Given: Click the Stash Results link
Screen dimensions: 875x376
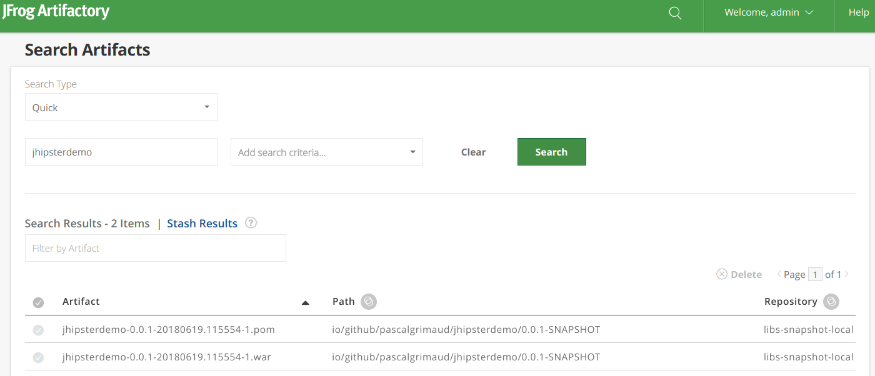Looking at the screenshot, I should 202,224.
